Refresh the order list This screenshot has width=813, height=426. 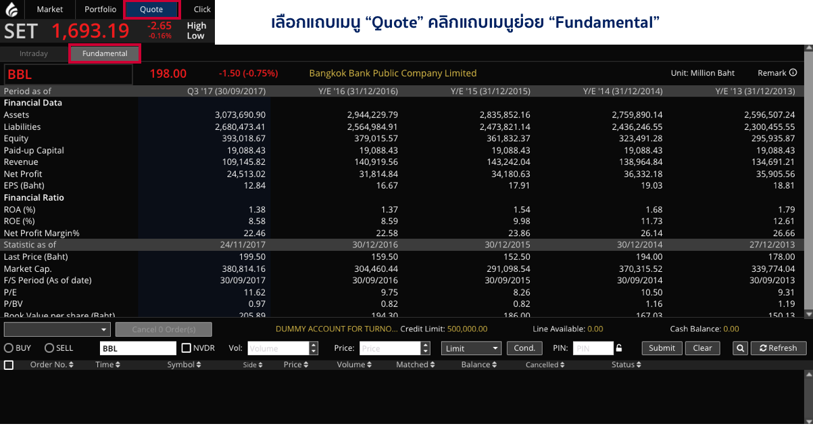pos(779,348)
